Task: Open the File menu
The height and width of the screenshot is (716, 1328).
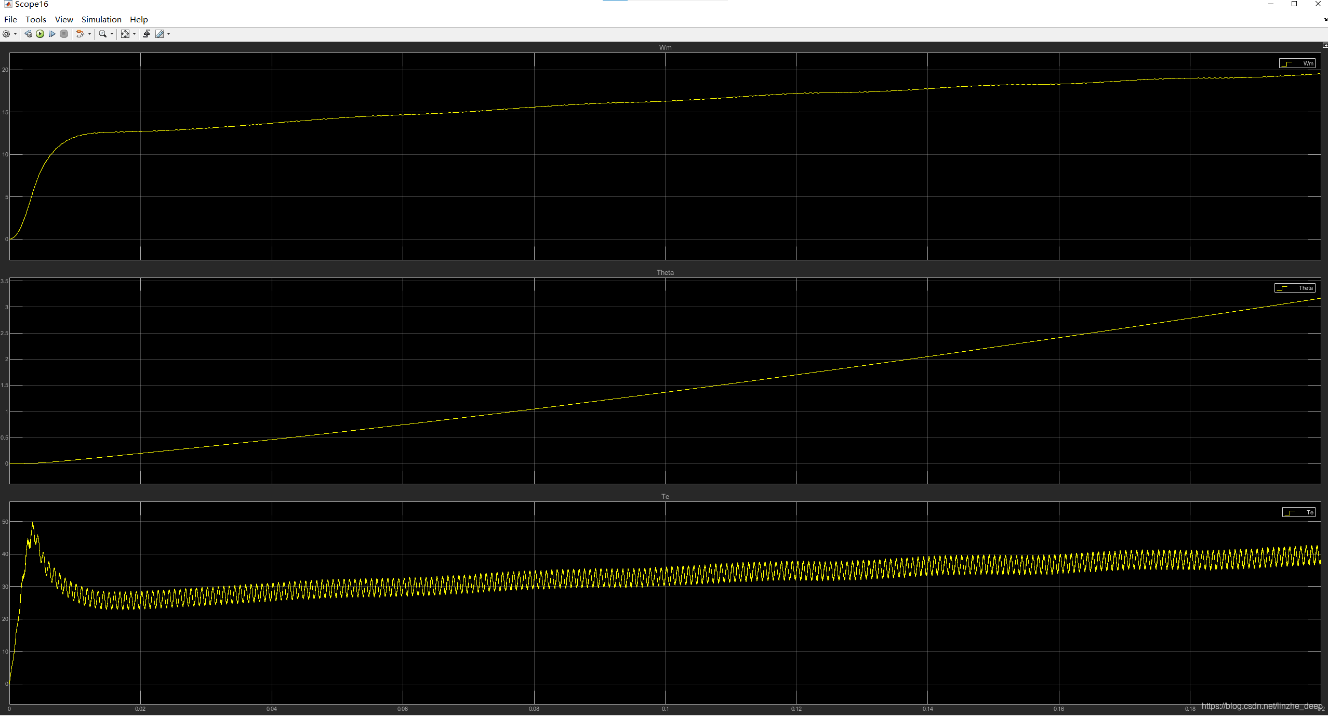Action: point(10,19)
